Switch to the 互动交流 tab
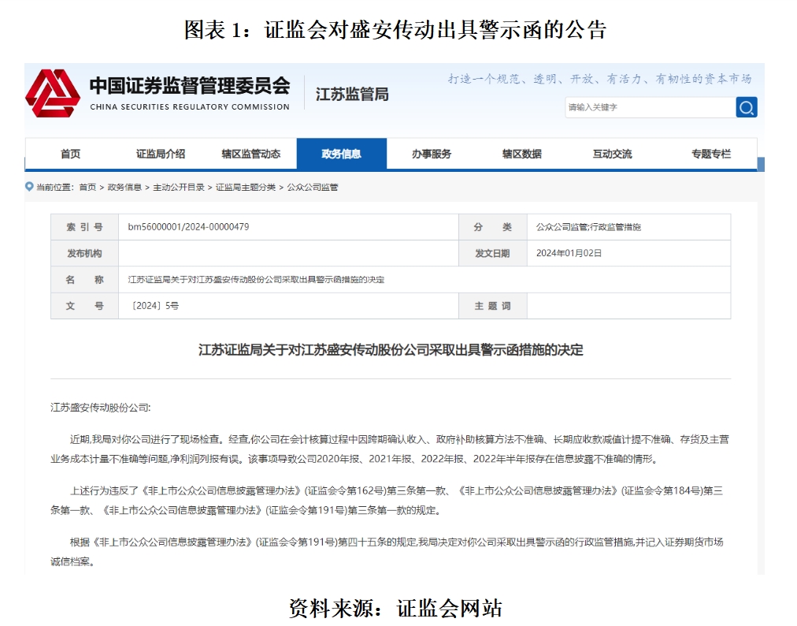Viewport: 797px width, 626px height. (x=613, y=154)
